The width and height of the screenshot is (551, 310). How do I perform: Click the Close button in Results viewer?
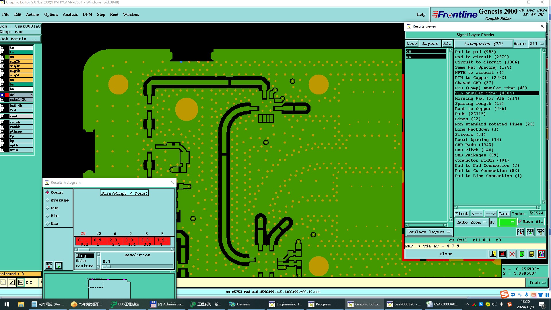click(x=446, y=254)
